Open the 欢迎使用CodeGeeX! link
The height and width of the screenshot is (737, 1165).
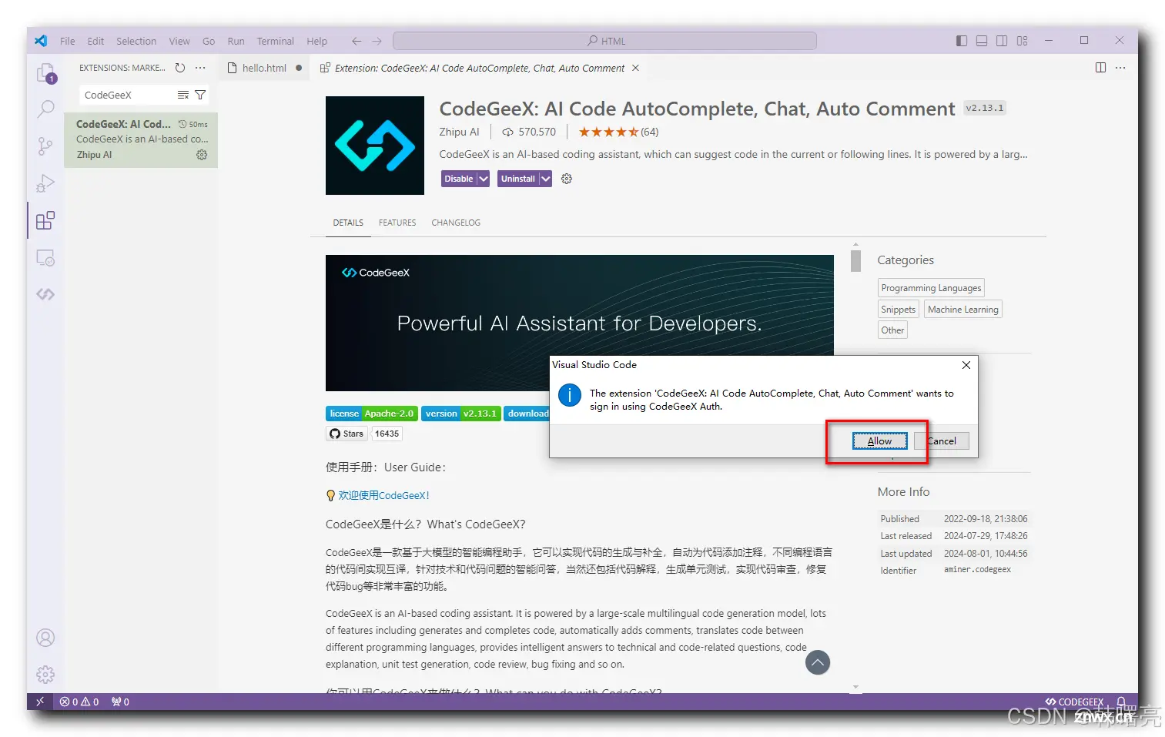point(383,495)
